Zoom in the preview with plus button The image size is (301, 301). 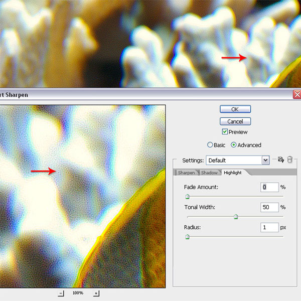click(x=96, y=293)
